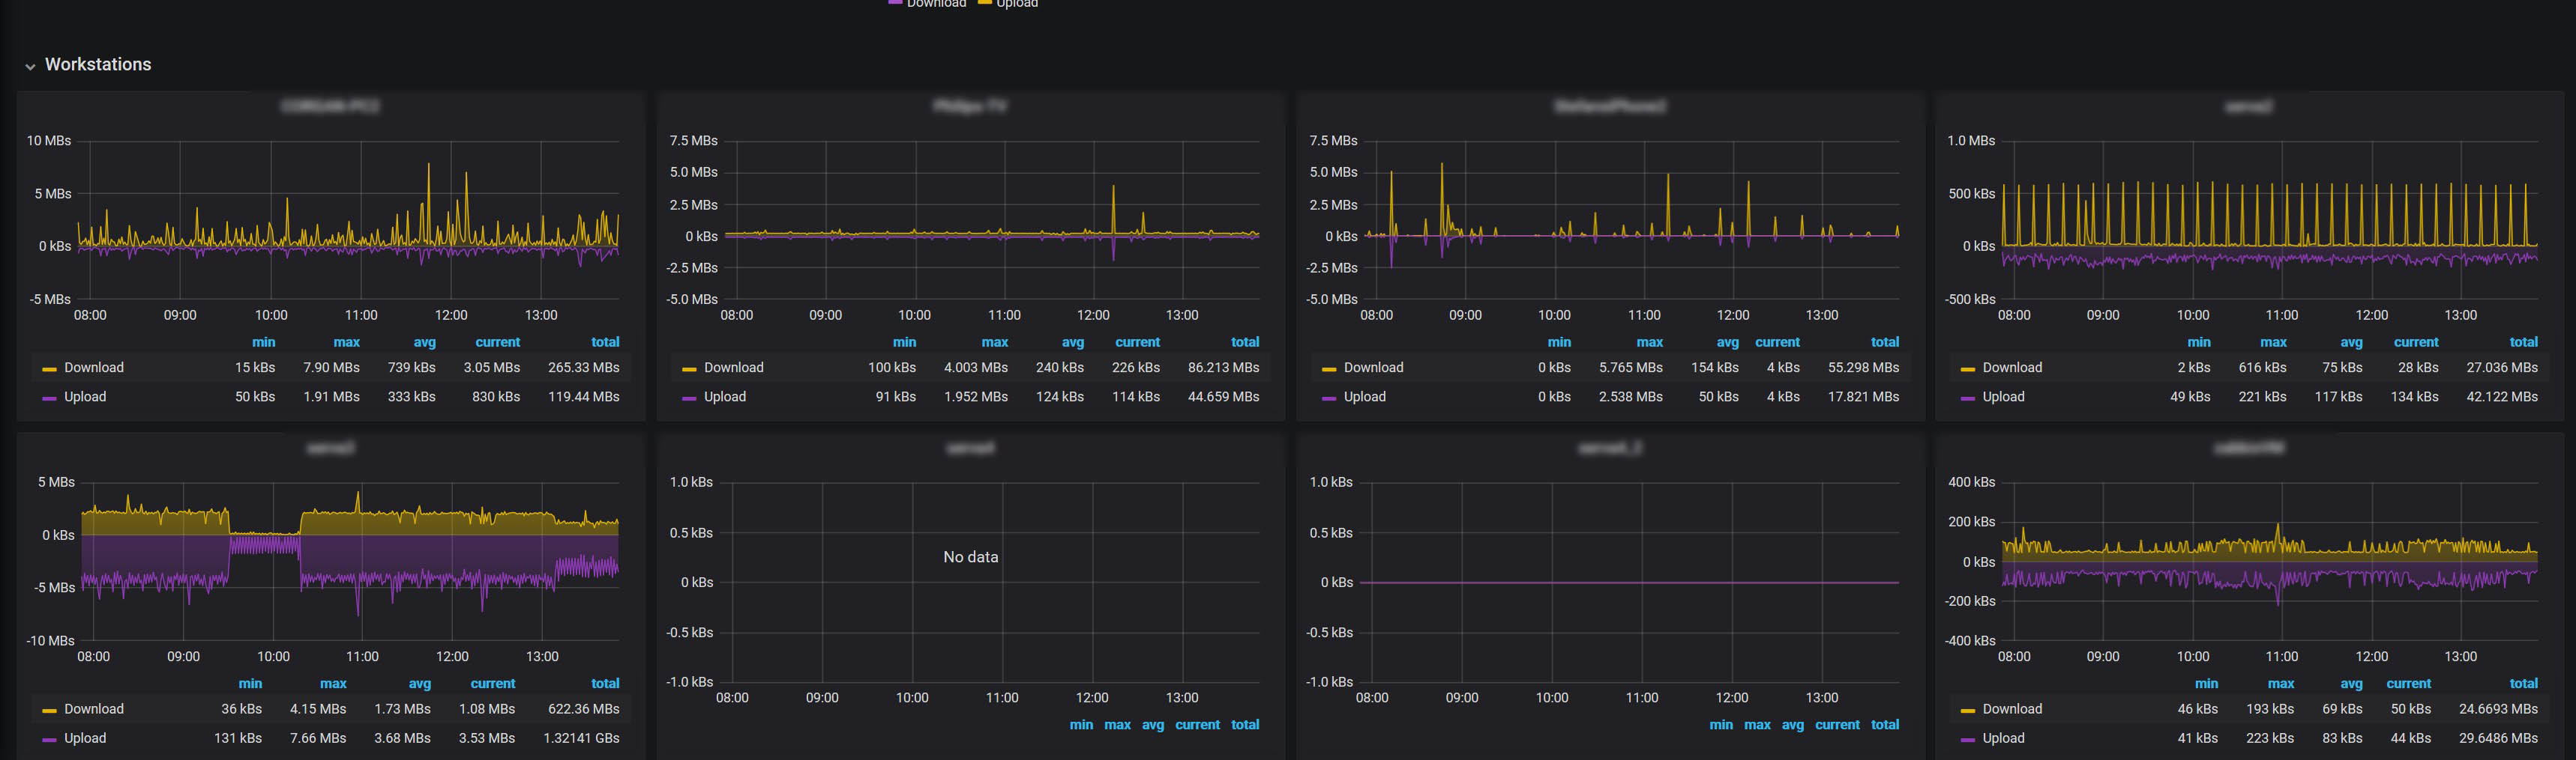Select the '29.6486 MBs' total value
Screen dimensions: 2576x760
click(x=2498, y=738)
